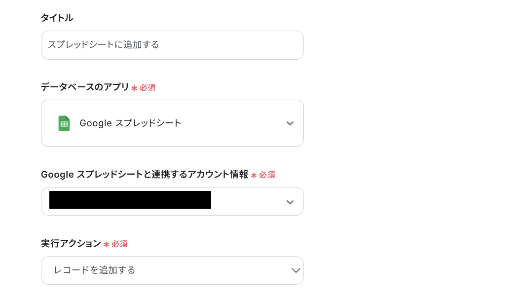Click the スプレッドシートに追加する title text
Viewport: 520px width, 300px height.
[103, 45]
